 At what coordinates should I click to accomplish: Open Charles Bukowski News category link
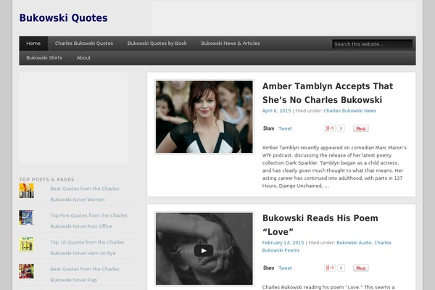pyautogui.click(x=350, y=111)
